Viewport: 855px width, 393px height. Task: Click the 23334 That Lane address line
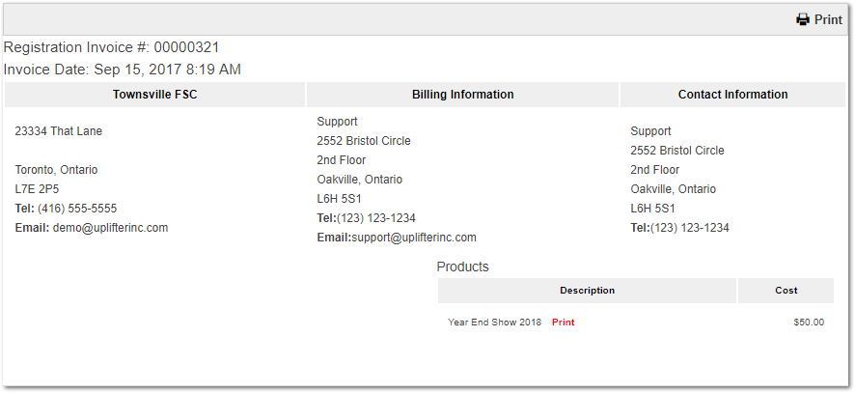[x=58, y=131]
